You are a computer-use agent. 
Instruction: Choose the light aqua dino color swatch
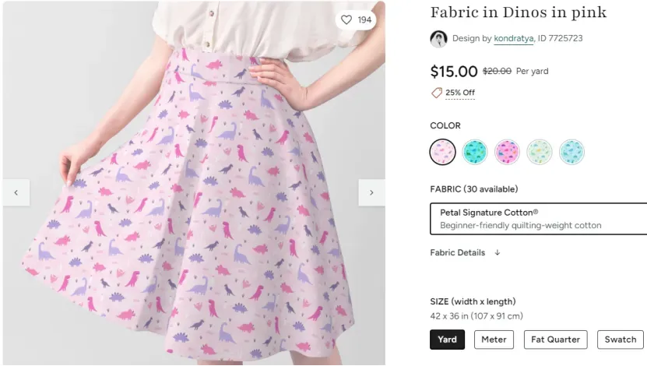tap(572, 152)
